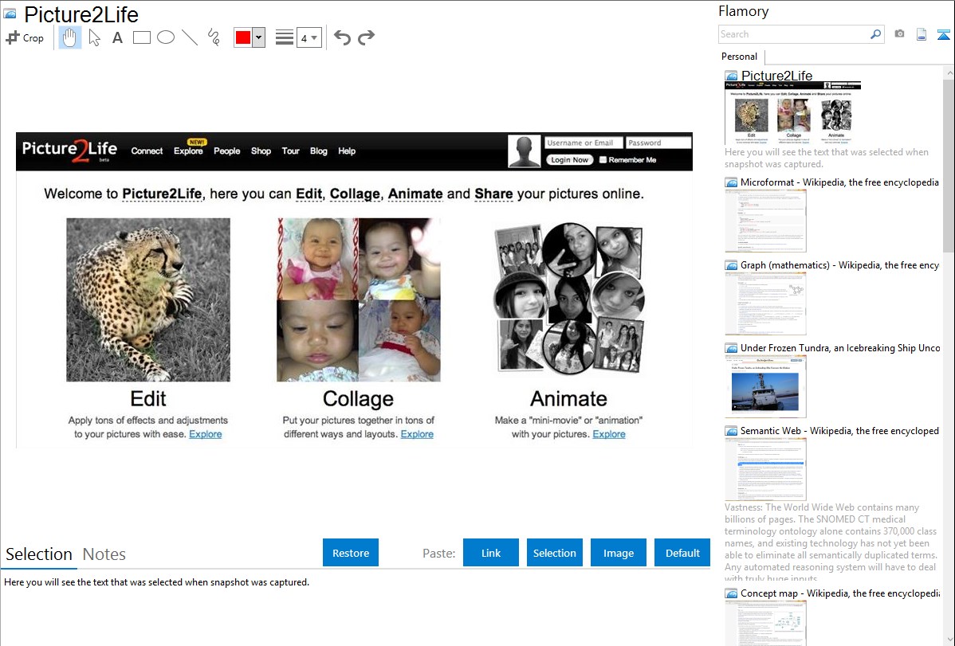The image size is (955, 646).
Task: Open Connect in Picture2Life navigation
Action: pyautogui.click(x=147, y=151)
